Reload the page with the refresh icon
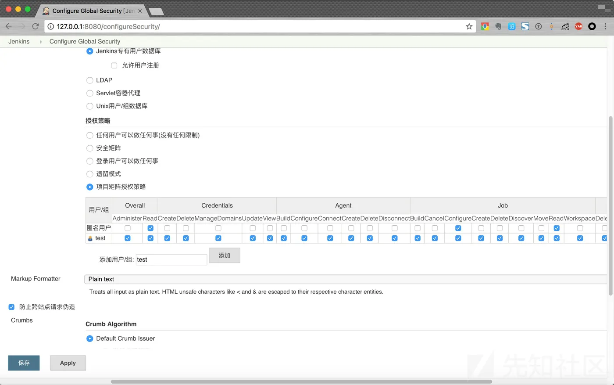Viewport: 614px width, 385px height. point(36,26)
